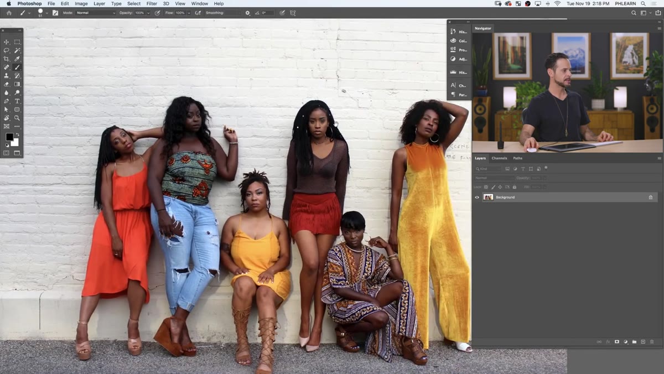Open the Opacity slider dropdown arrow
The height and width of the screenshot is (374, 664).
tap(148, 13)
